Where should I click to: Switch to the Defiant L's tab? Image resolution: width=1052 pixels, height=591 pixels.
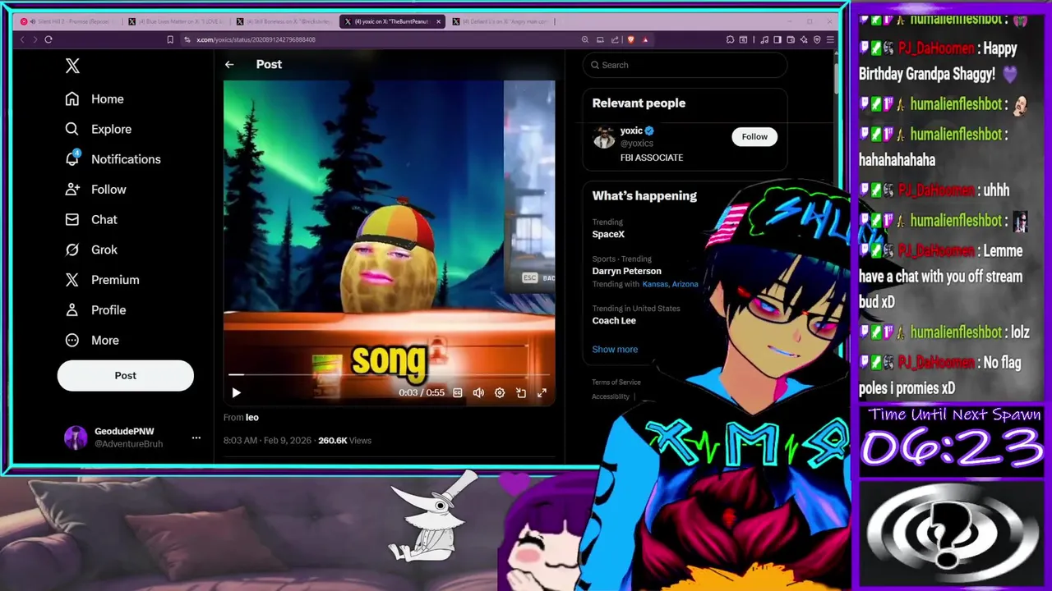pos(502,21)
